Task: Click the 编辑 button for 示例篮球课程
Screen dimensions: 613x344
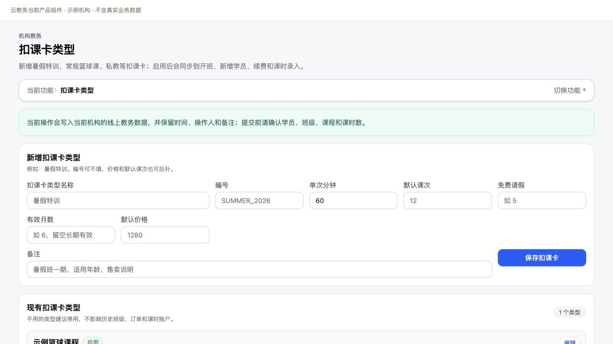Action: tap(570, 341)
